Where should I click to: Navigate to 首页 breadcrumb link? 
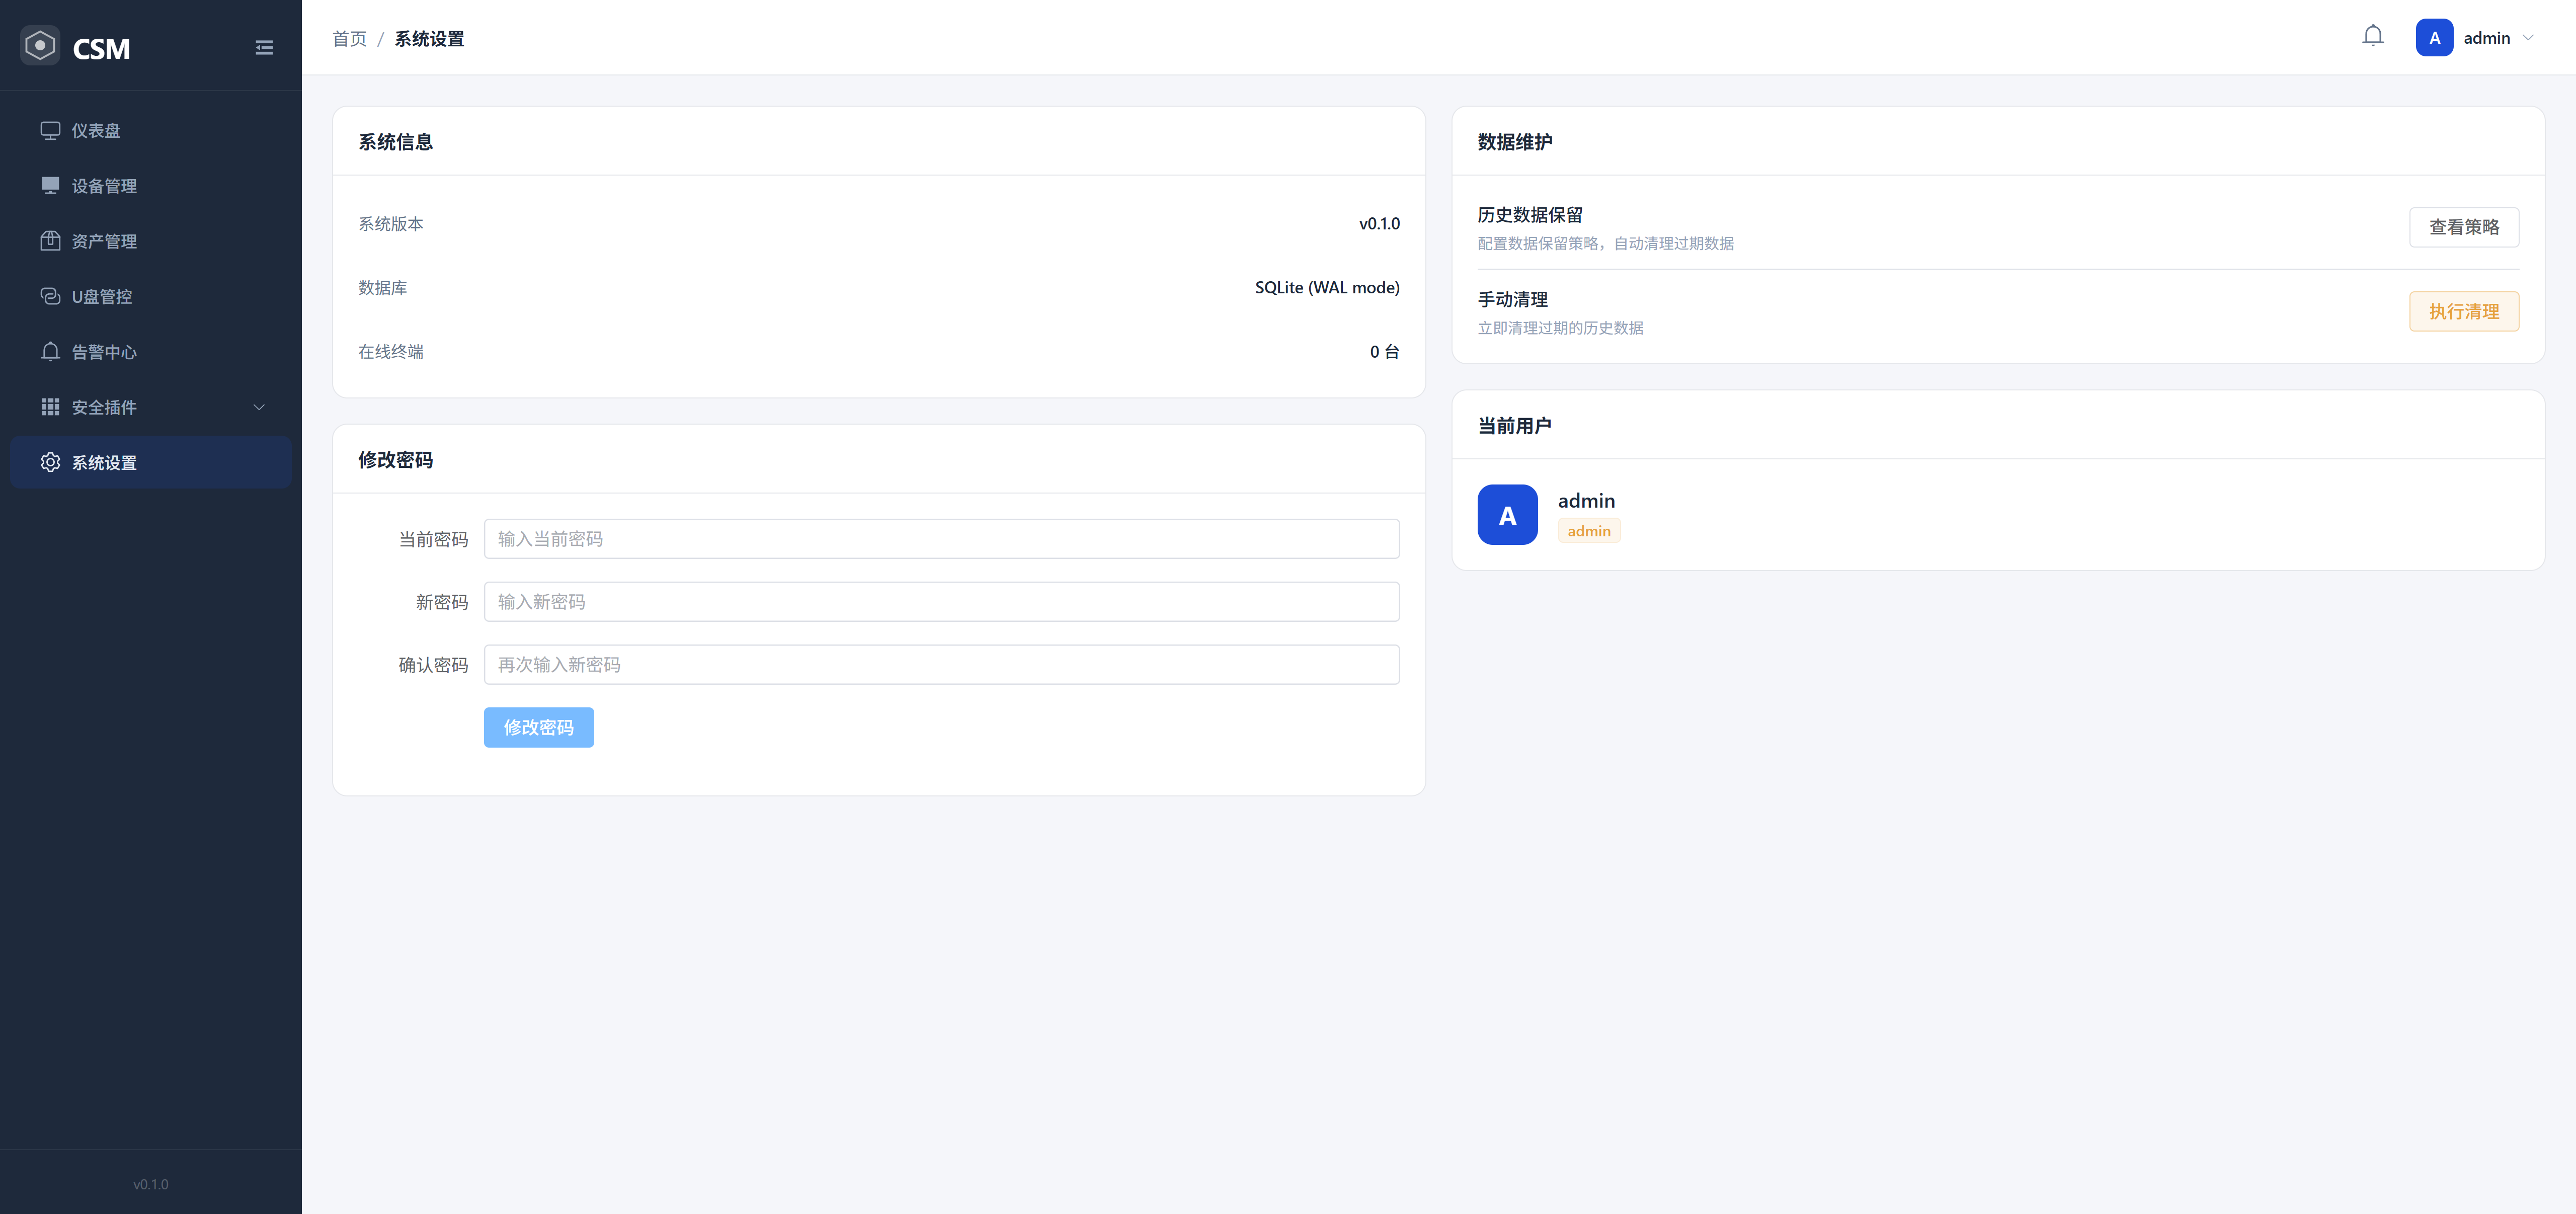click(x=349, y=39)
